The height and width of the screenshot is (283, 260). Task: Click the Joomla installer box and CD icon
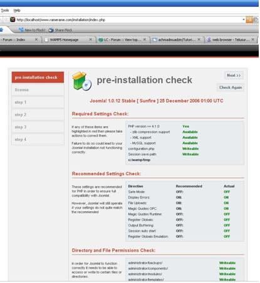[x=81, y=81]
